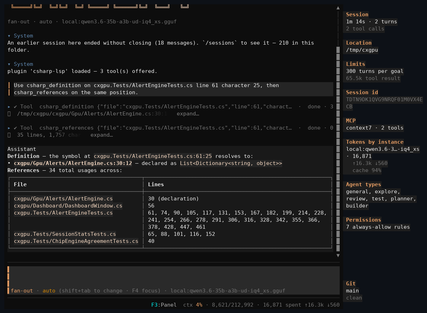
Task: Click checkmark icon of csharp_references tool
Action: tap(16, 128)
